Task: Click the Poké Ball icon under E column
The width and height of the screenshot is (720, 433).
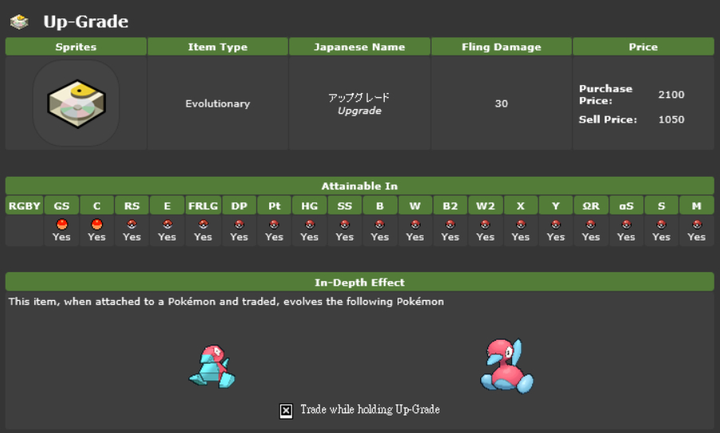Action: tap(167, 224)
